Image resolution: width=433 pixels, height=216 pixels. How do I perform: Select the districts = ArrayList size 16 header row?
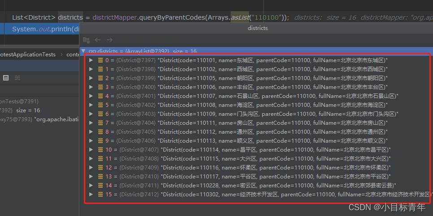(x=256, y=51)
